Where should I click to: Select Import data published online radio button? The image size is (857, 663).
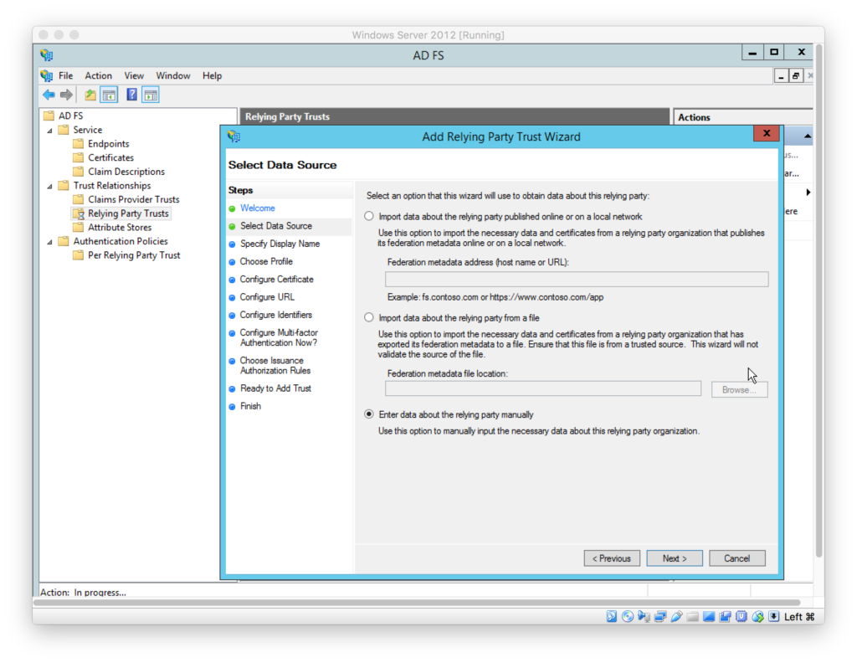[x=369, y=217]
